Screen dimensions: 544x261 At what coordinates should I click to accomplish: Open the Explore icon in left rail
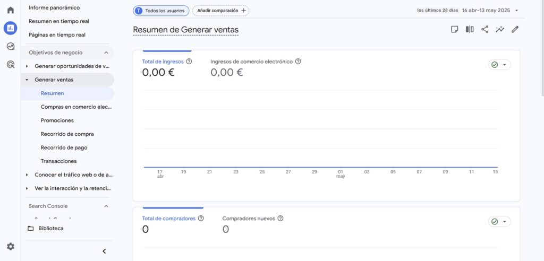[10, 46]
